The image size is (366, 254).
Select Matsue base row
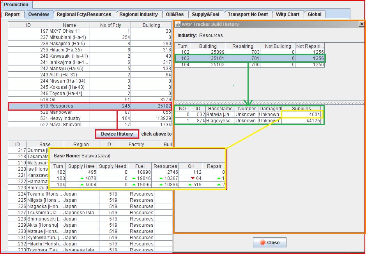pos(90,231)
